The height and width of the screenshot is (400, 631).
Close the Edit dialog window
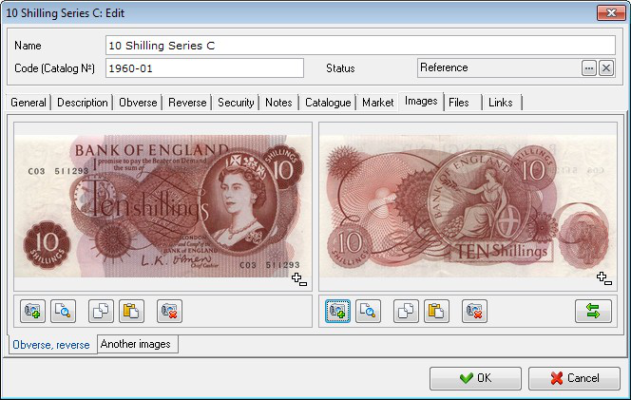(x=611, y=13)
